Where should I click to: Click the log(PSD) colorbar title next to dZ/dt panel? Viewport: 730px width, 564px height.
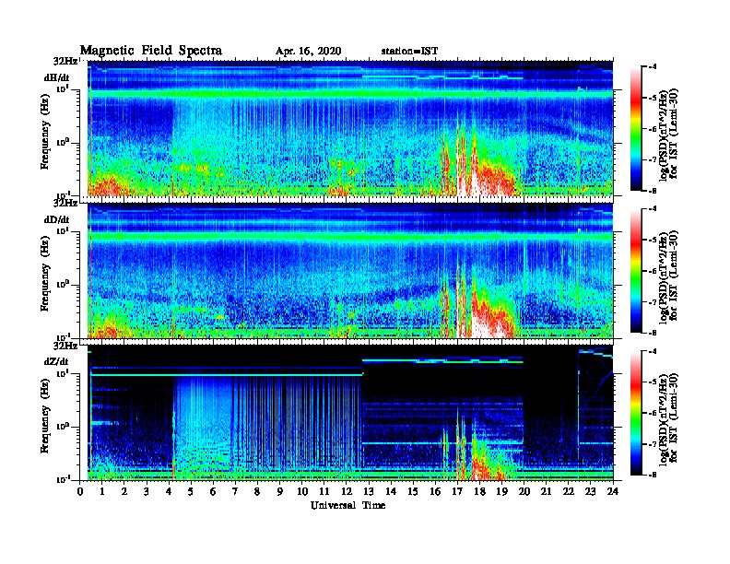(x=668, y=418)
